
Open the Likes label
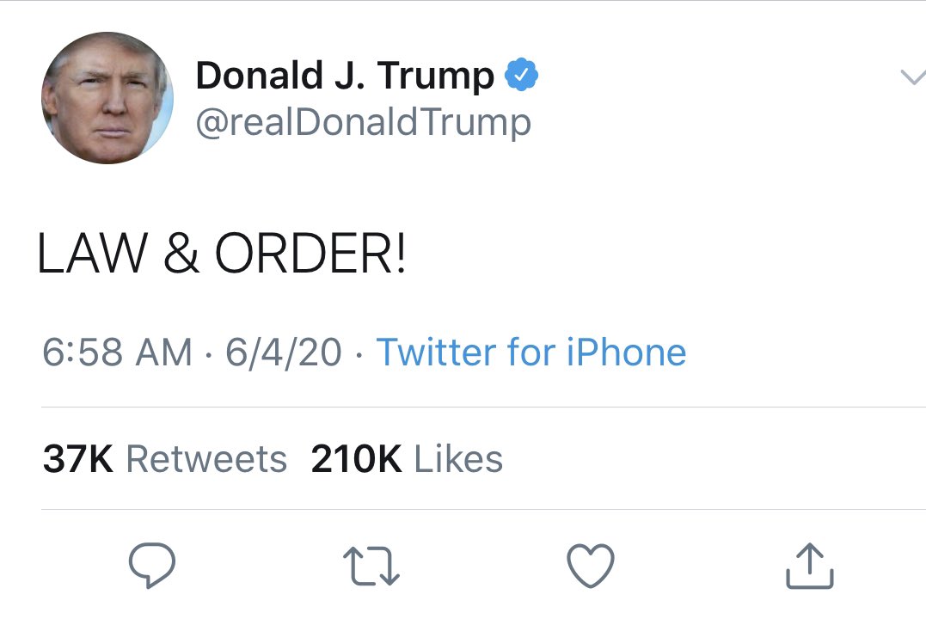[x=458, y=459]
